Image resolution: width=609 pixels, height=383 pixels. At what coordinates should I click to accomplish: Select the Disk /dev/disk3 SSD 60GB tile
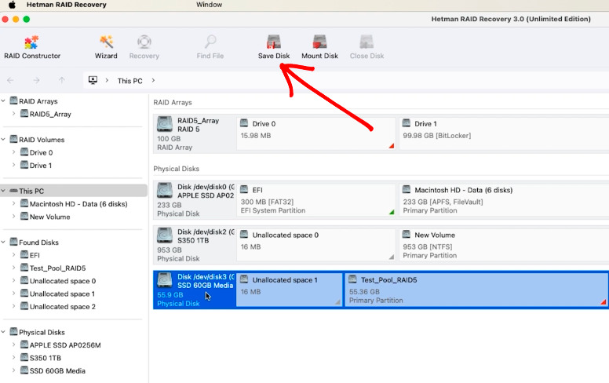pos(194,290)
